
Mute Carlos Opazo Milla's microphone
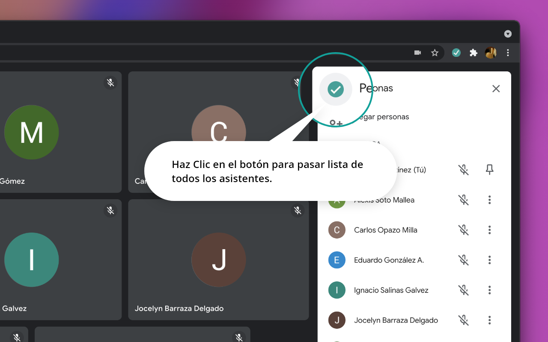point(464,230)
